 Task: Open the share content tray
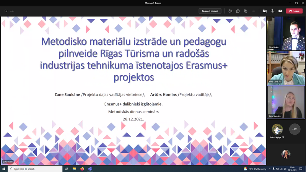pos(280,11)
